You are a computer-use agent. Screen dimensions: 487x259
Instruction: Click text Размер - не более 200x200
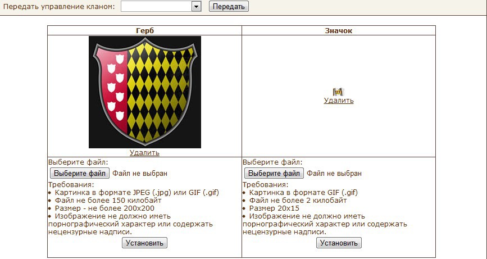click(104, 208)
